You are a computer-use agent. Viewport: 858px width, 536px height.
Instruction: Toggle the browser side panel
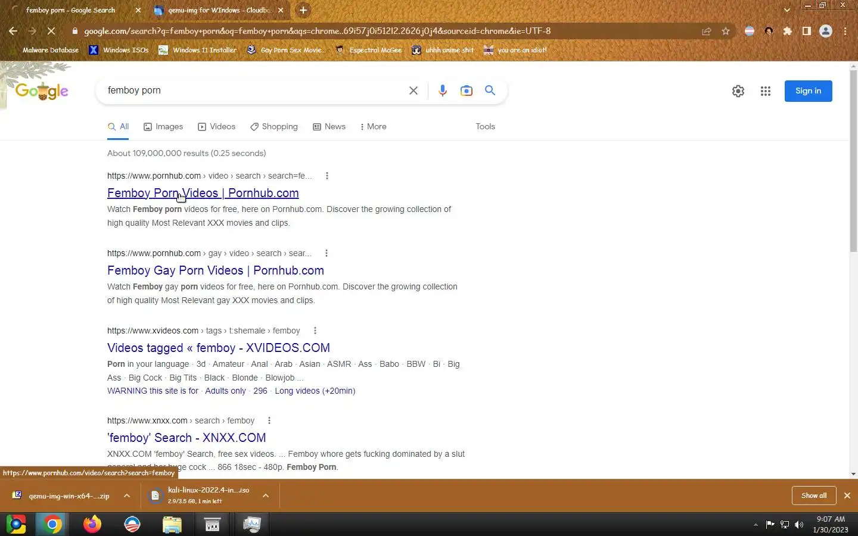pyautogui.click(x=807, y=31)
